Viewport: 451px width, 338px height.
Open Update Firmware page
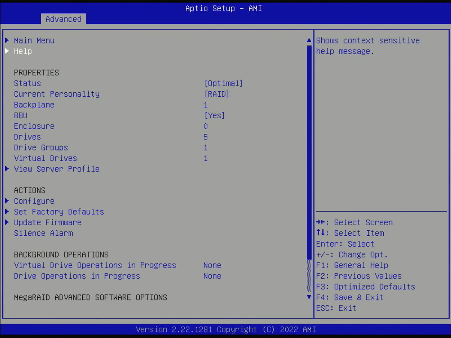(x=48, y=223)
